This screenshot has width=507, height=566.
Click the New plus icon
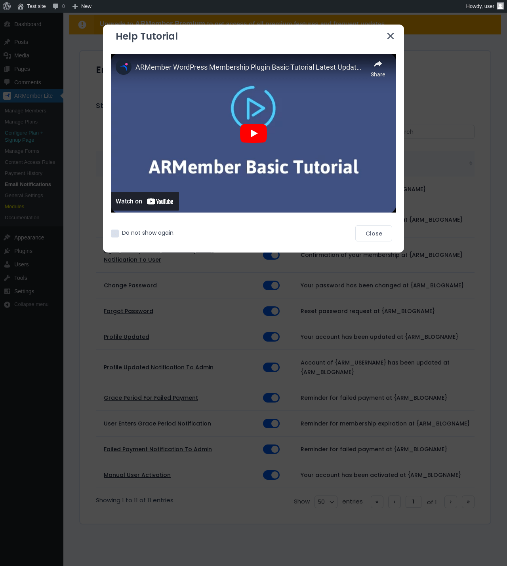75,6
